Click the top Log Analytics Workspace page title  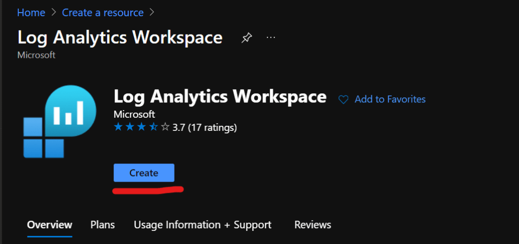[120, 38]
